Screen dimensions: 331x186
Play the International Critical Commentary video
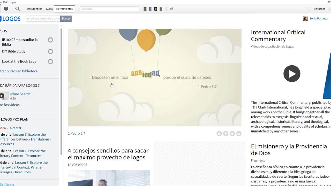coord(292,74)
